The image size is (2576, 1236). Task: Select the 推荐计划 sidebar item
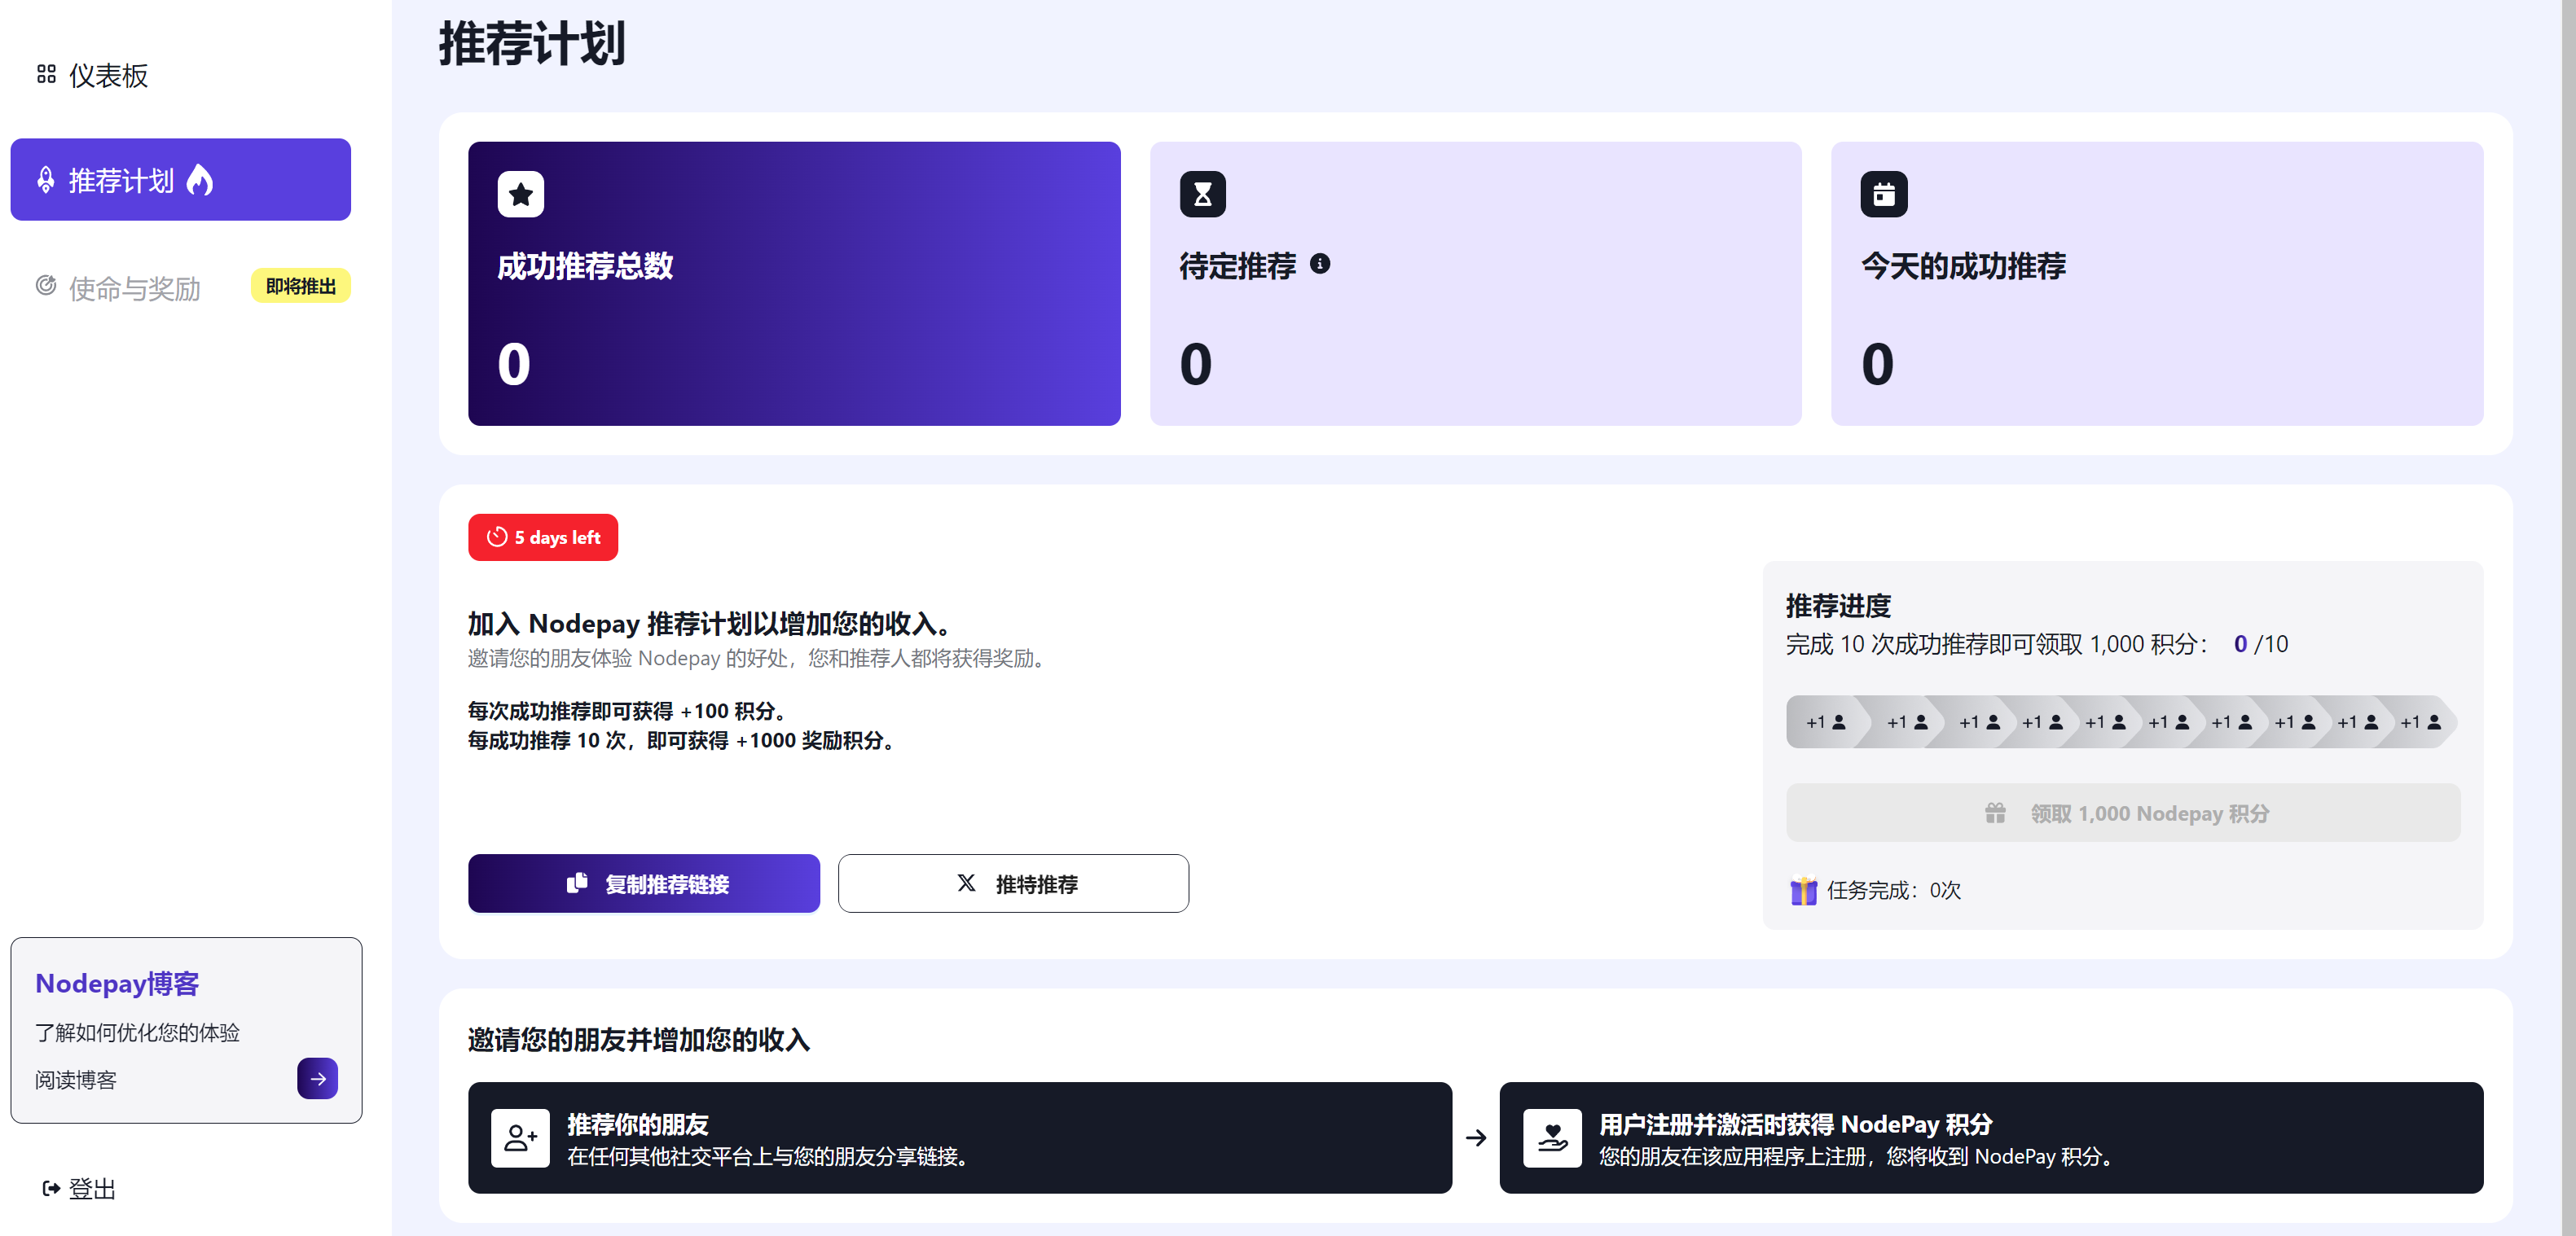pos(180,180)
